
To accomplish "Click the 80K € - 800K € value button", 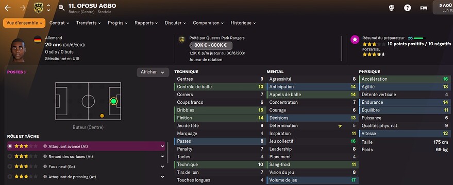I will pyautogui.click(x=211, y=45).
